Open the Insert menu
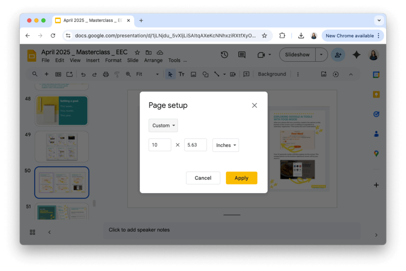Image resolution: width=406 pixels, height=271 pixels. [x=93, y=60]
